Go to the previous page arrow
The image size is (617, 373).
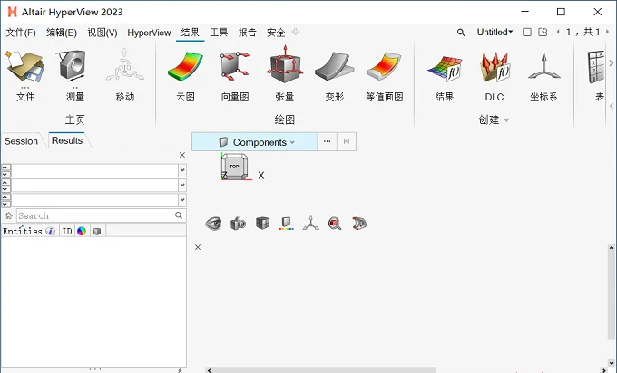click(558, 33)
